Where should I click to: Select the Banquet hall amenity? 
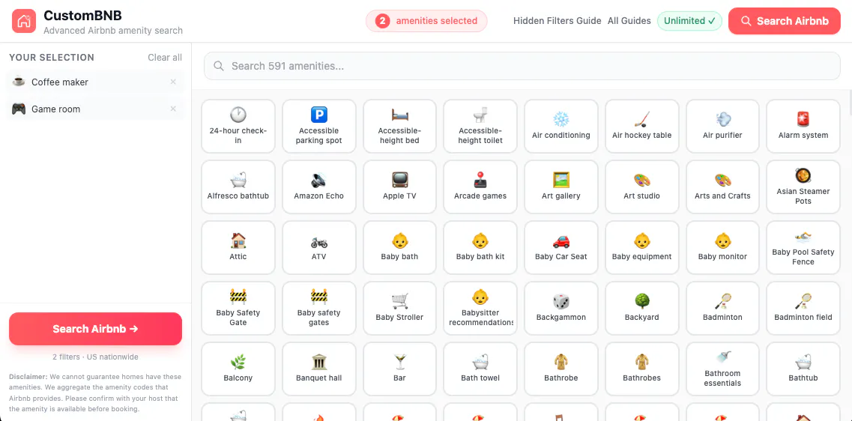pyautogui.click(x=319, y=369)
